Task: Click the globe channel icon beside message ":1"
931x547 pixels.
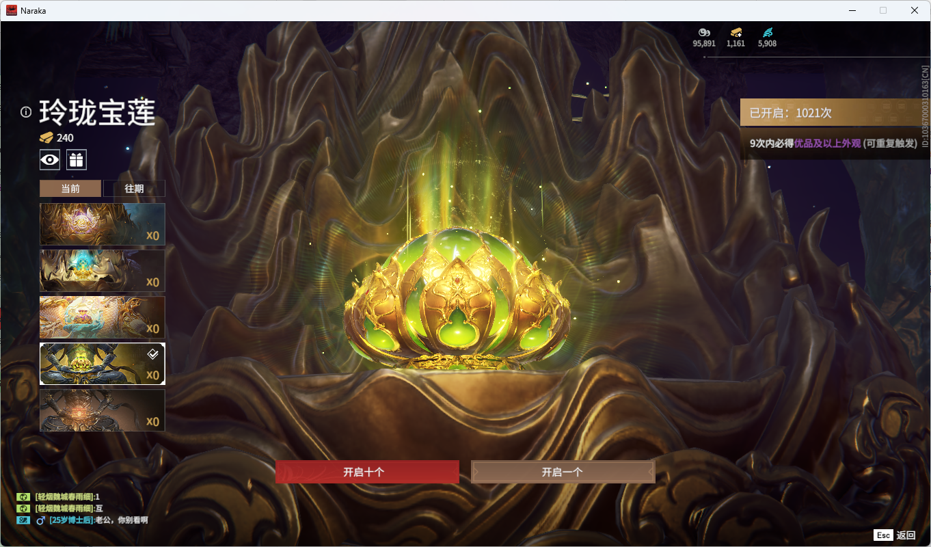Action: 23,496
